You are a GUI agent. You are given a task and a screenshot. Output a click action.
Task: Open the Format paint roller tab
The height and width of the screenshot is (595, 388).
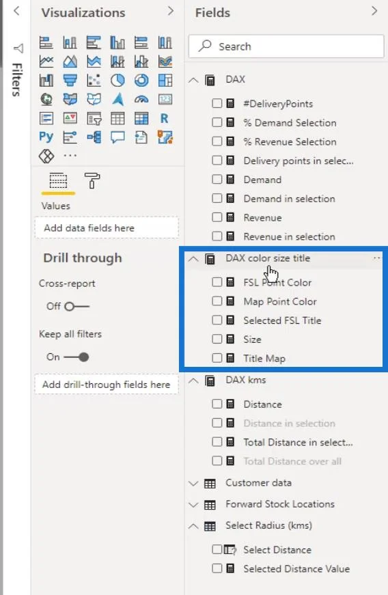[x=92, y=180]
